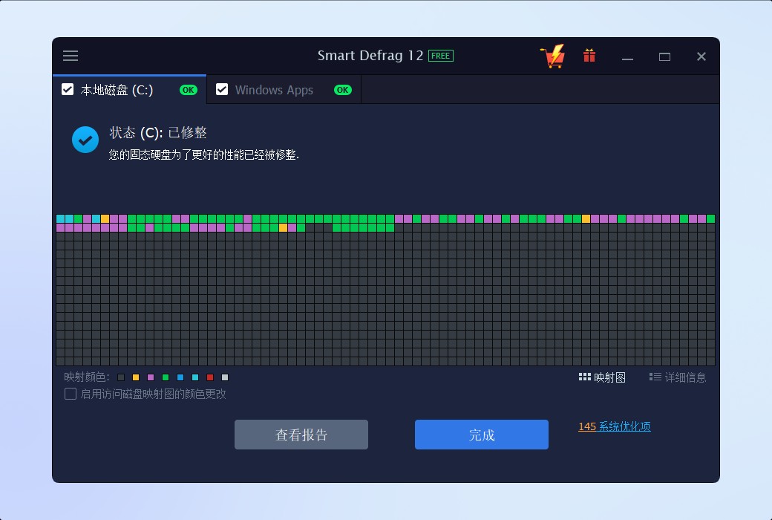Switch to the Windows Apps tab
The width and height of the screenshot is (772, 520).
click(x=284, y=90)
